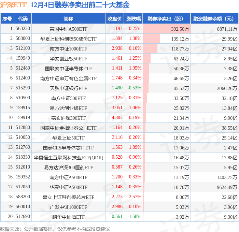Image resolution: width=239 pixels, height=232 pixels.
Task: Click change percentage 1.95%
Action: 135,68
